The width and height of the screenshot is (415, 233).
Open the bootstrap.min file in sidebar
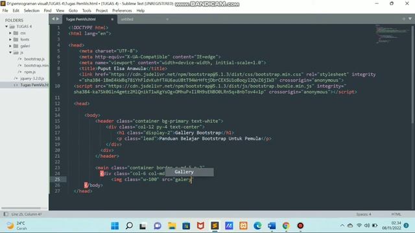(x=36, y=65)
